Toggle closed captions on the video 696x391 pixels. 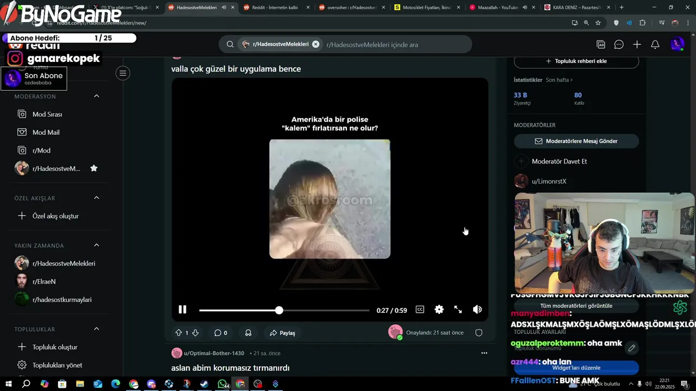420,310
